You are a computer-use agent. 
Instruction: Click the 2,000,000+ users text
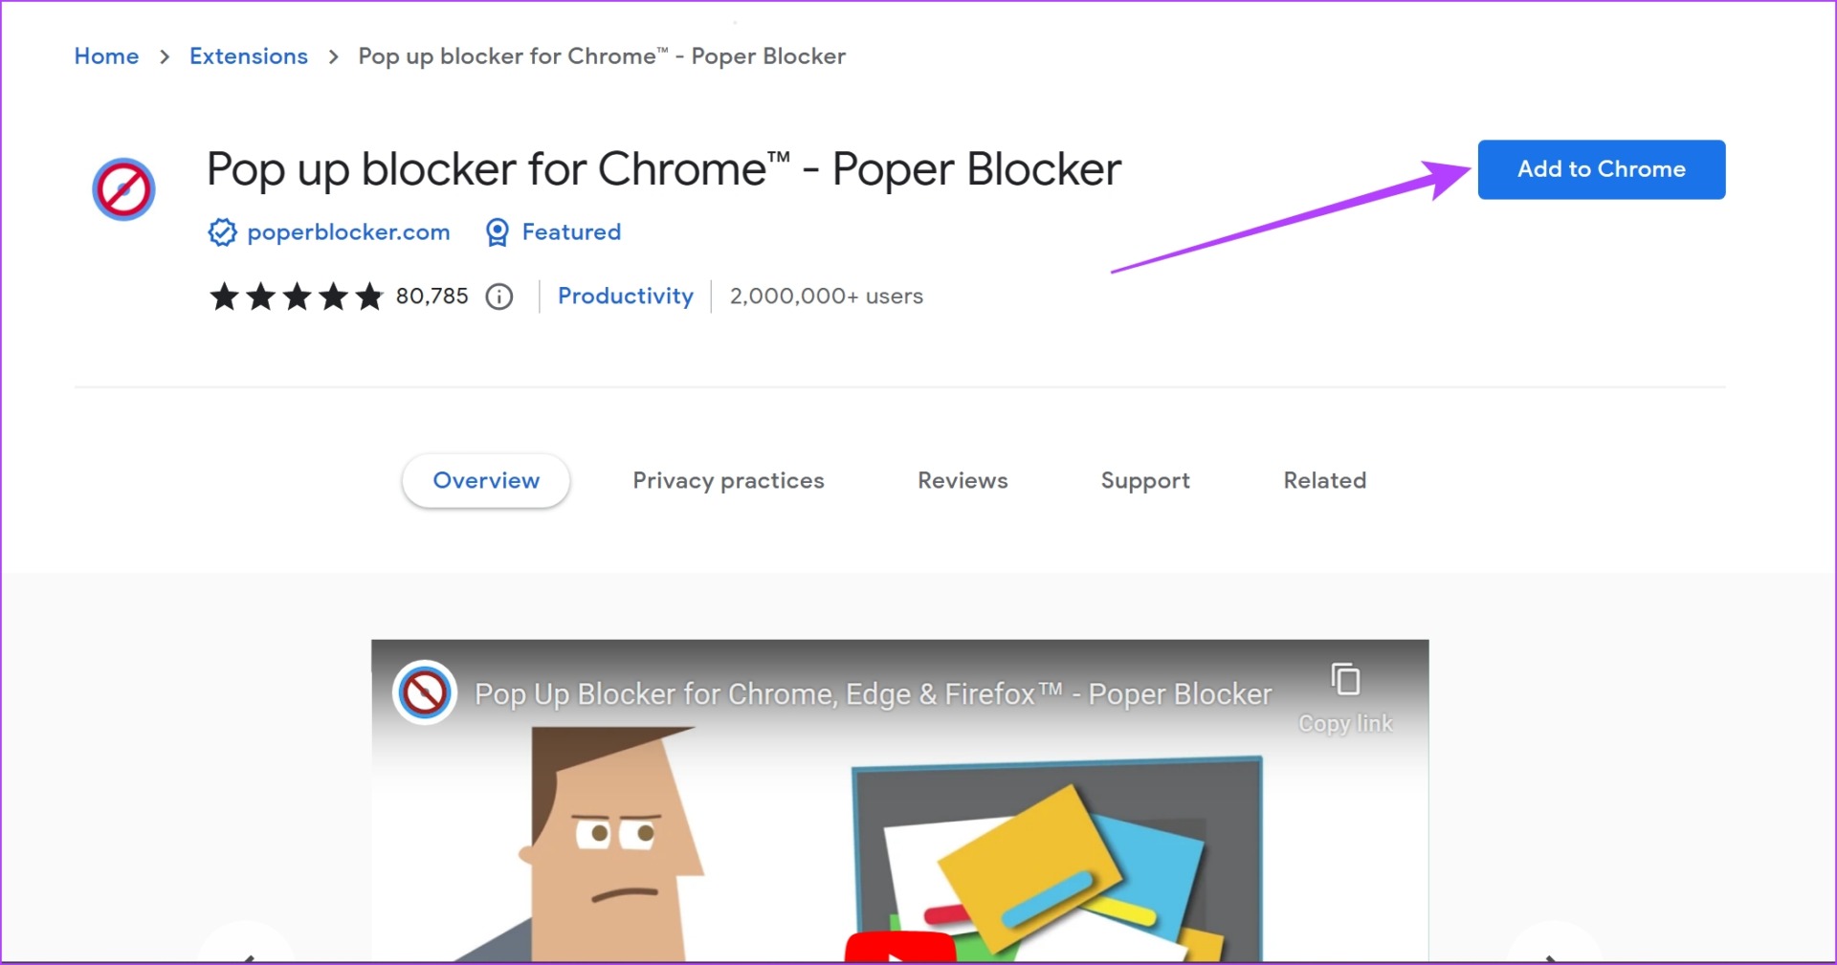tap(827, 296)
